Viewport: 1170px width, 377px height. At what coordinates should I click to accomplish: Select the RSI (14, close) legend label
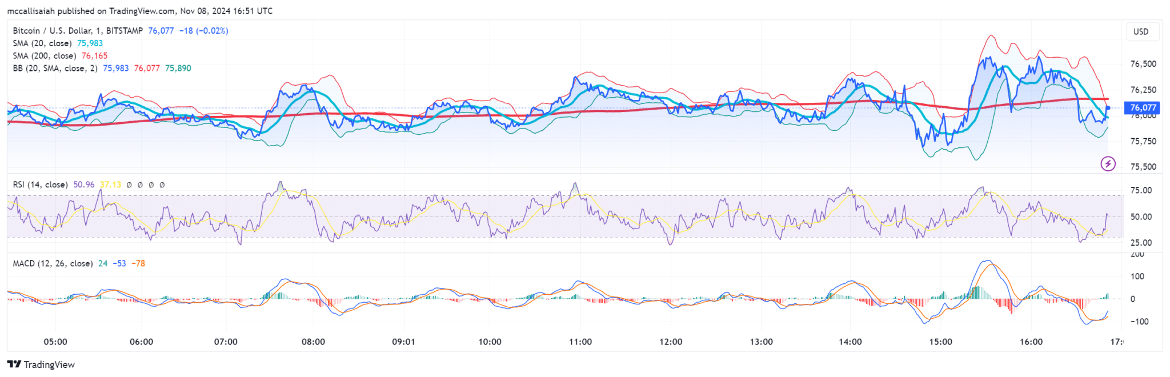40,185
